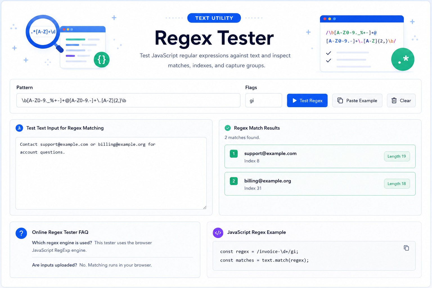
Task: Select the support@example.com match card
Action: point(320,156)
